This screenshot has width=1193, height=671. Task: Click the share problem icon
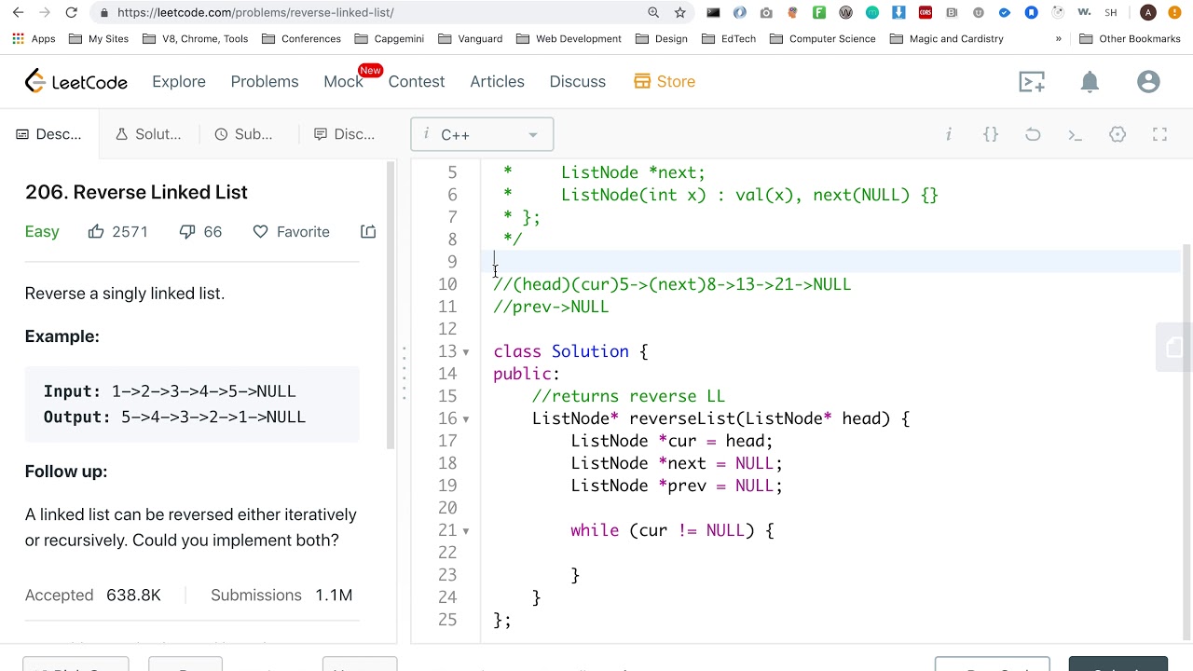coord(368,231)
